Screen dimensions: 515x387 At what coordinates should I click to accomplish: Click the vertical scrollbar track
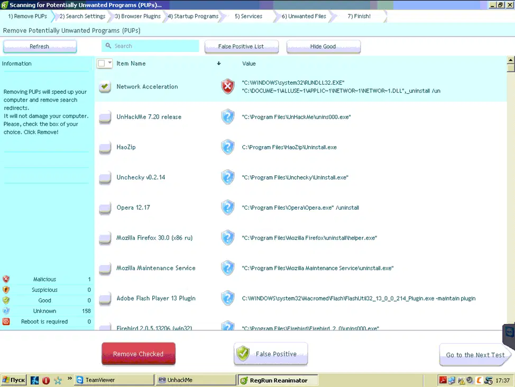(511, 197)
